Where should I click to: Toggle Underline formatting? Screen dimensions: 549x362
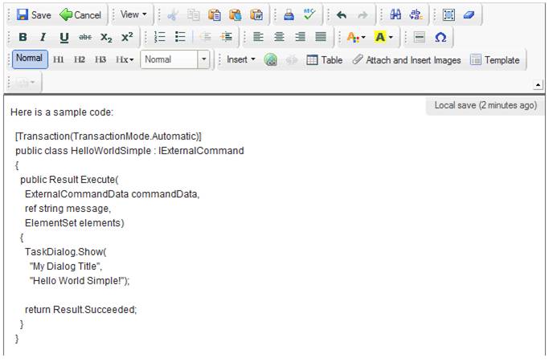(x=64, y=37)
